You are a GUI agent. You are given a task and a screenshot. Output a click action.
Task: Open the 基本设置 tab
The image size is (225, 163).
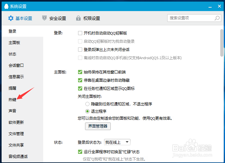[20, 18]
